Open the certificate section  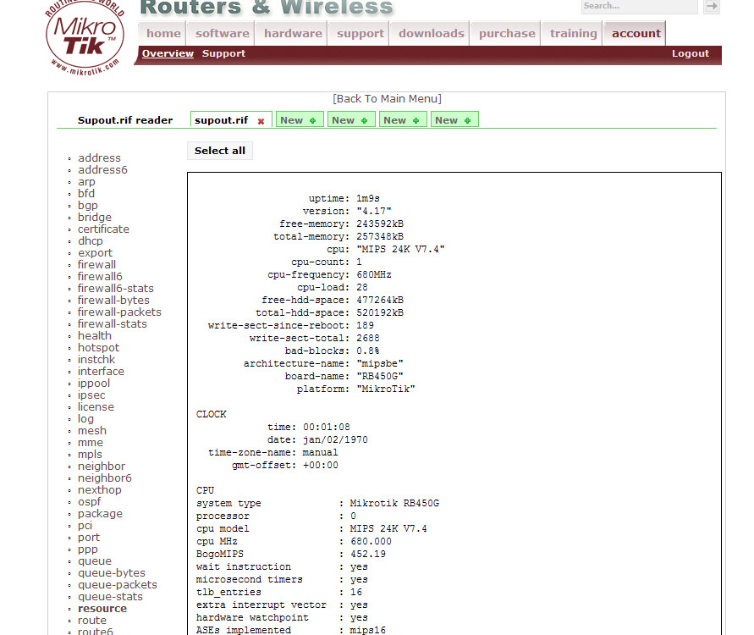103,229
